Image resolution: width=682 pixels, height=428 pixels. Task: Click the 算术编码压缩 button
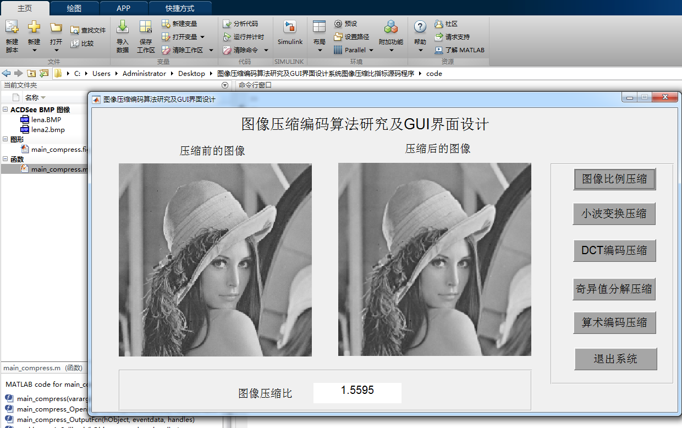614,322
